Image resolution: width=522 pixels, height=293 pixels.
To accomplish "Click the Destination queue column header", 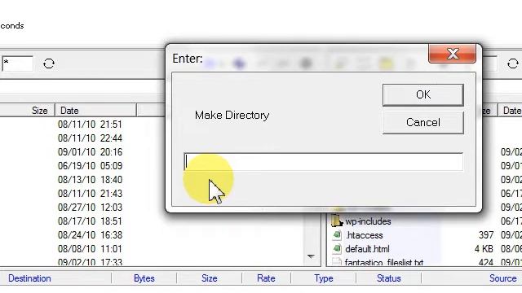I will coord(29,278).
